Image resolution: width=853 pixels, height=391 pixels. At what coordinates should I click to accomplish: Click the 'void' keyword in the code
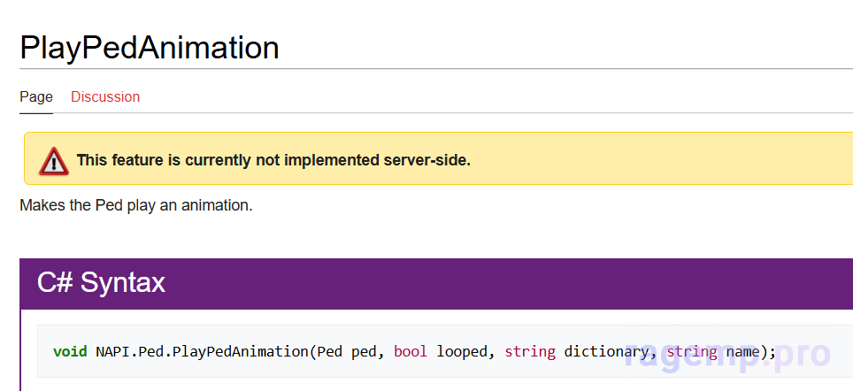pos(70,352)
